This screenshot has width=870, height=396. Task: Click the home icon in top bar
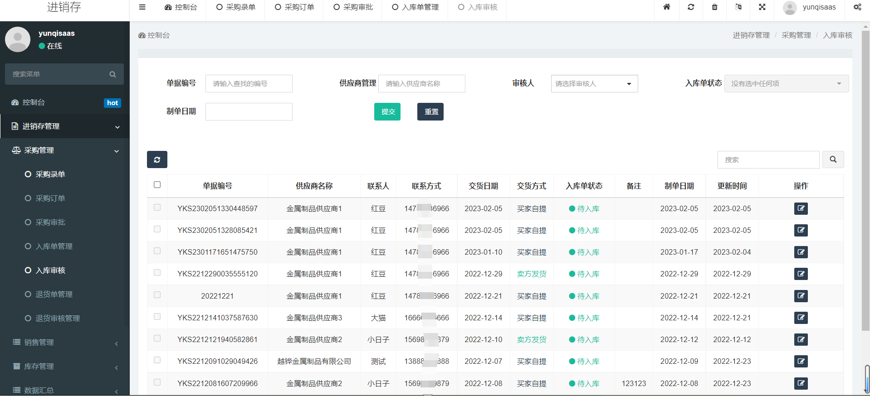666,7
